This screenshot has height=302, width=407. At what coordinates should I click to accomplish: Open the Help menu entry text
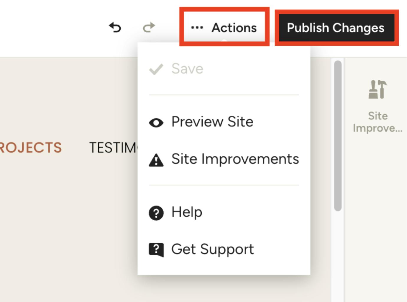pos(187,212)
